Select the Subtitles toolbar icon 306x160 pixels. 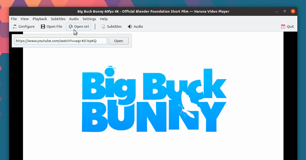pyautogui.click(x=104, y=26)
